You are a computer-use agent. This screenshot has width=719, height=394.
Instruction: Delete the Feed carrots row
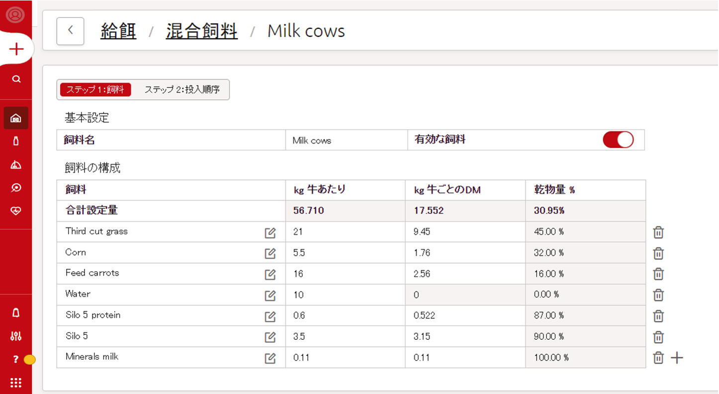(658, 274)
